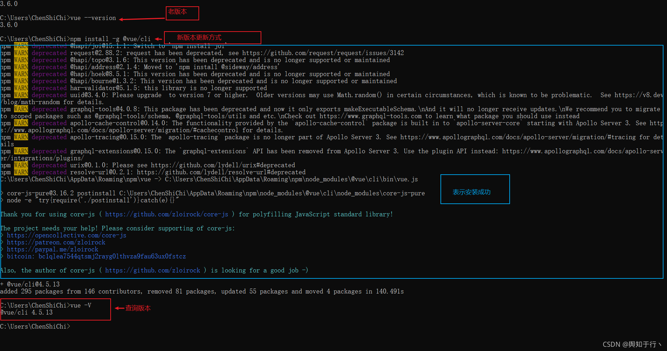
Task: Click the 'added 295 packages' summary line
Action: (x=202, y=291)
